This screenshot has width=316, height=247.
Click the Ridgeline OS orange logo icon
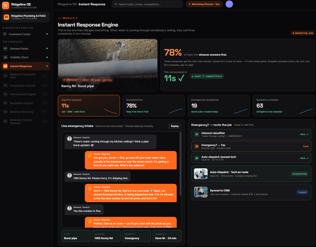point(5,5)
